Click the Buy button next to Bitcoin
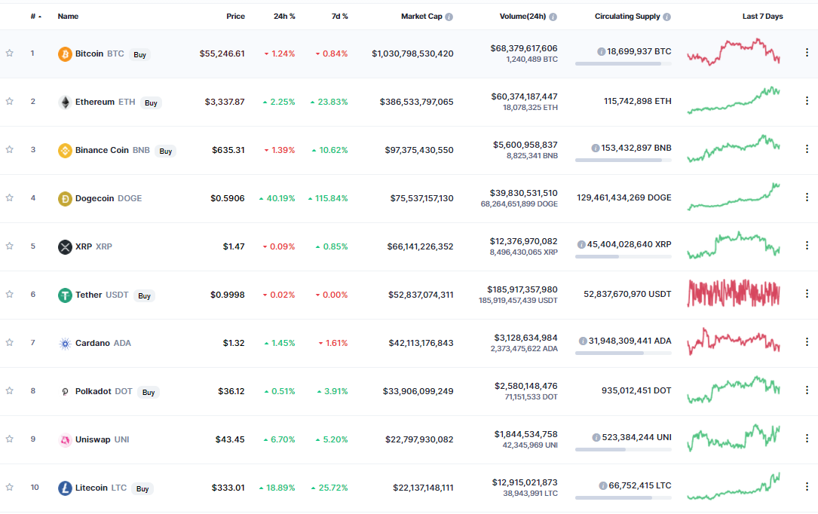The image size is (818, 514). [139, 55]
